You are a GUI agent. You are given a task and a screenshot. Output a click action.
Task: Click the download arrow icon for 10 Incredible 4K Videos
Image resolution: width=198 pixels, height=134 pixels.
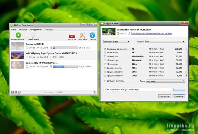click(51, 67)
